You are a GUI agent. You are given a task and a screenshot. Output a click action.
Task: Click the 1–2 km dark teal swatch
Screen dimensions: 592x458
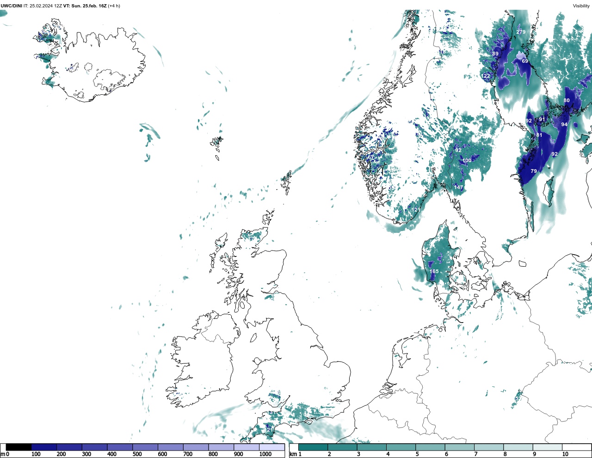313,447
